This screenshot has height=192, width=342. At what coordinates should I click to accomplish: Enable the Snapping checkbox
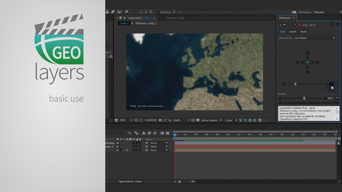click(x=158, y=12)
